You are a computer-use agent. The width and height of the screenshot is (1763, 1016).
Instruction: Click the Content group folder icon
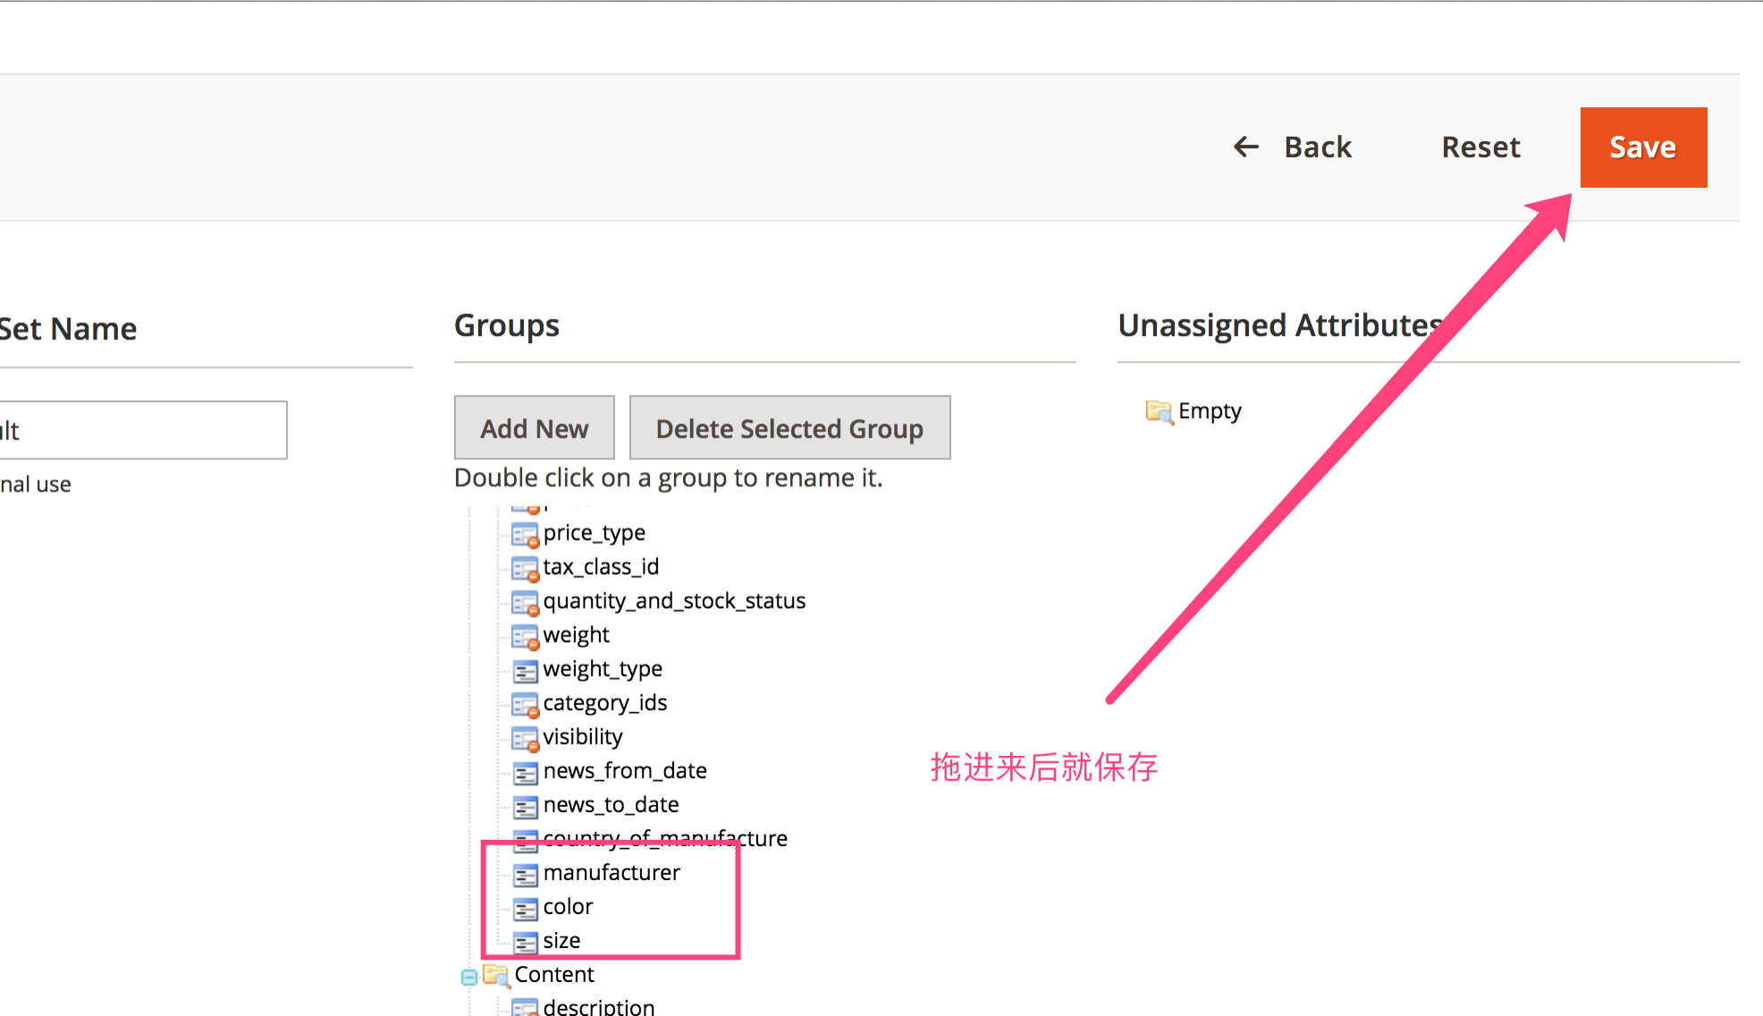[495, 974]
